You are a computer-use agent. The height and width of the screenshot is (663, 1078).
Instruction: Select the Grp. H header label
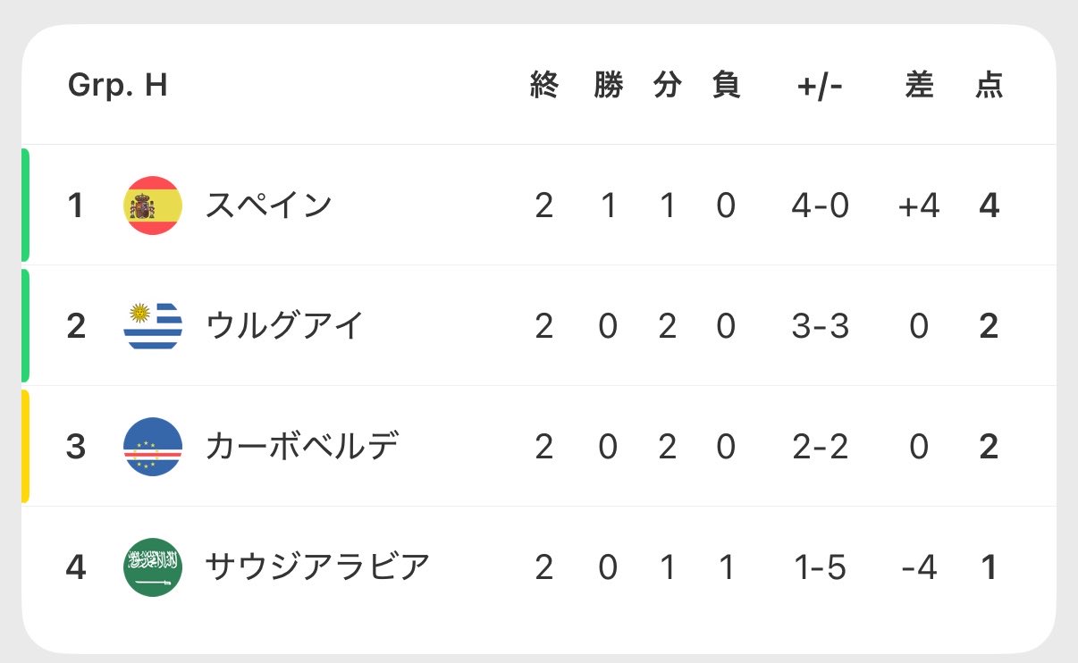pos(118,86)
